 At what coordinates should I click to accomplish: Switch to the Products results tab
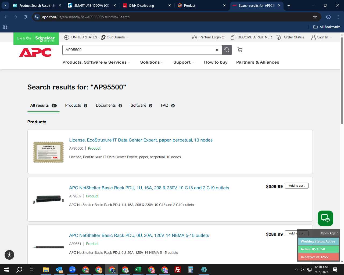coord(76,106)
